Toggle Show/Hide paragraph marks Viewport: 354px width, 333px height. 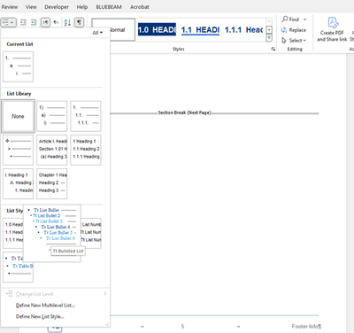pyautogui.click(x=80, y=22)
